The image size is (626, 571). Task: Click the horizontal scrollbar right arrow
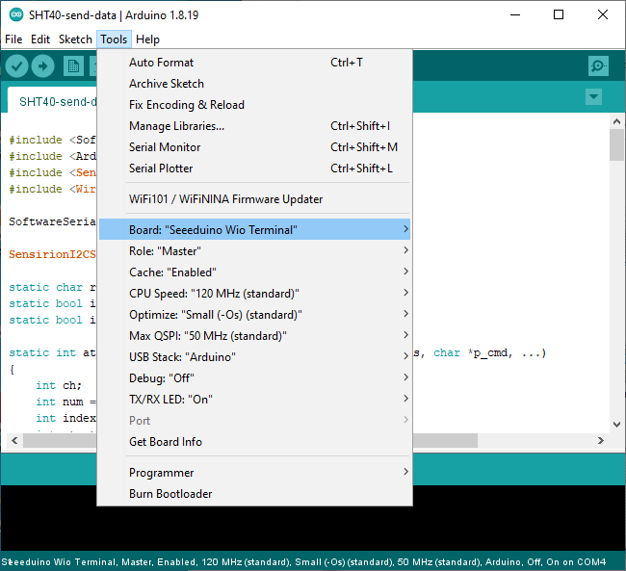point(600,440)
